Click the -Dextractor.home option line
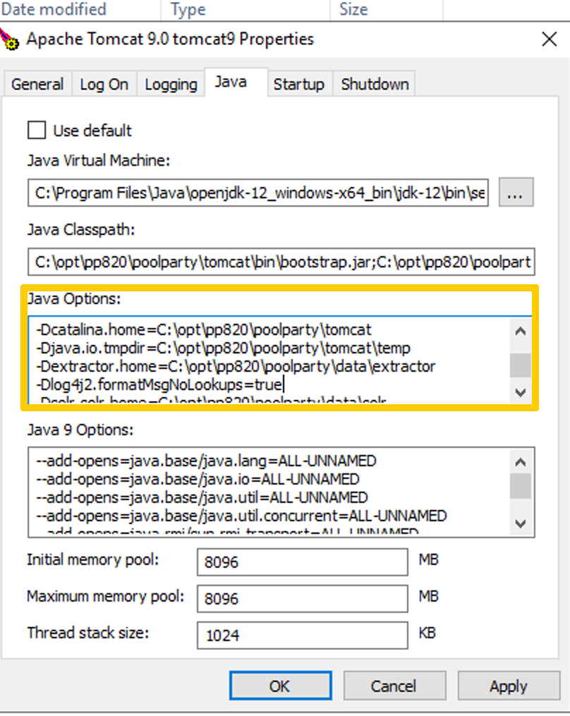 (x=236, y=366)
